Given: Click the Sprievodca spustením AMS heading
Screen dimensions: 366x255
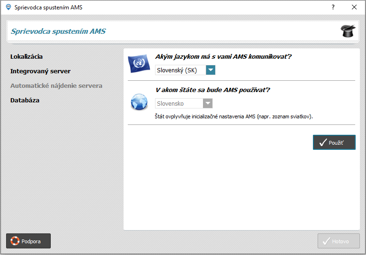Looking at the screenshot, I should 58,31.
